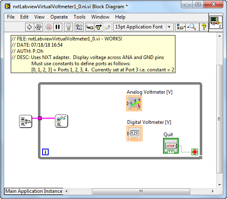Click the horizontal scrollbar thumb
The height and width of the screenshot is (199, 227).
(x=141, y=191)
